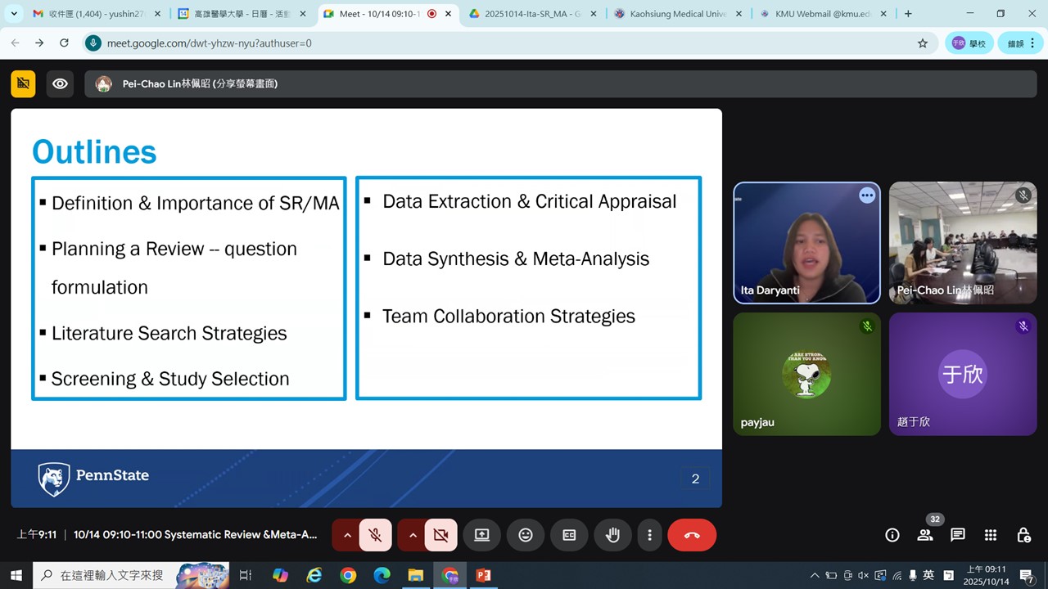Raise your hand in the meeting

[612, 535]
